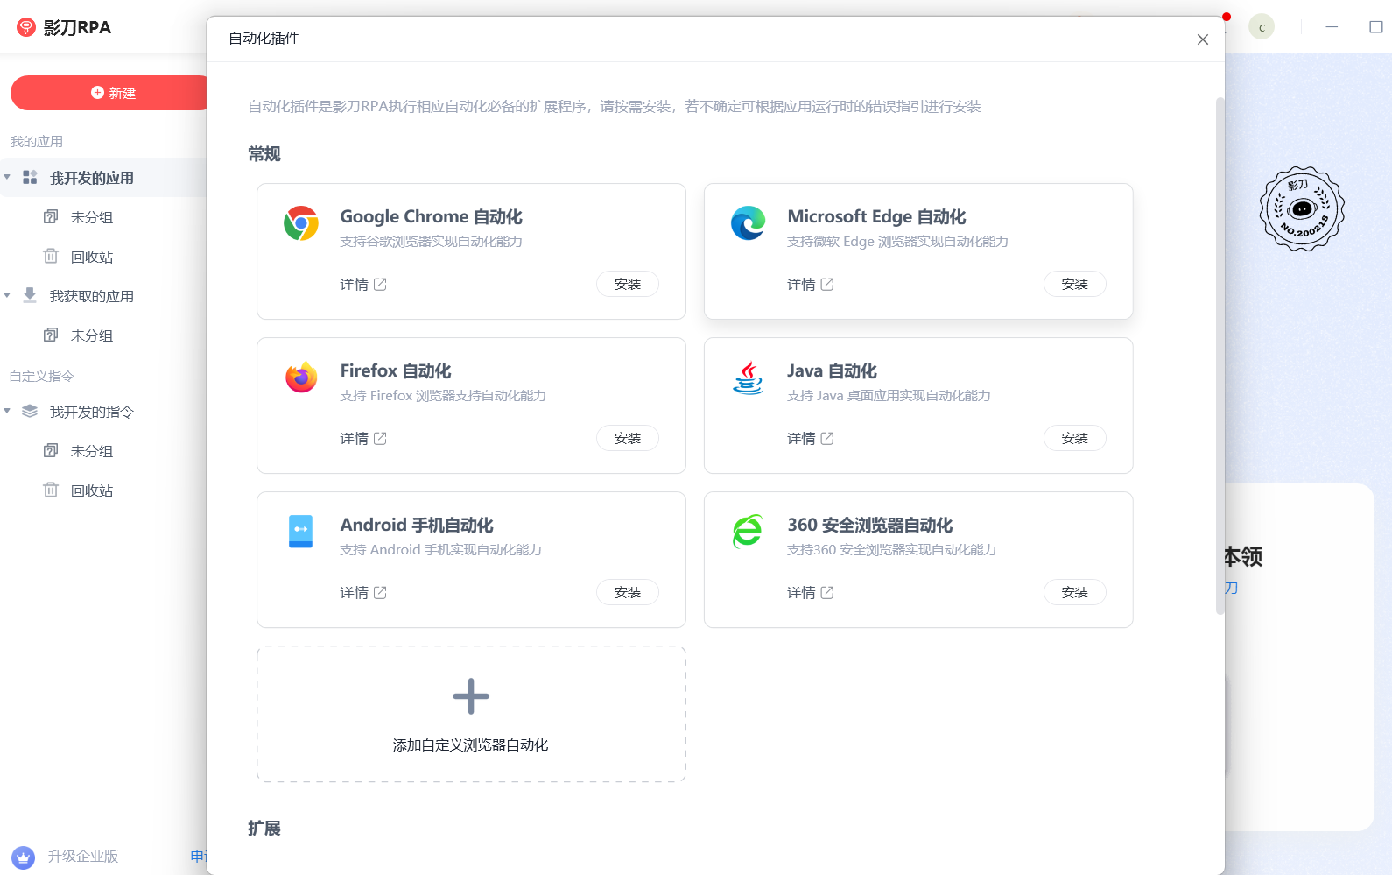Screen dimensions: 1392x875
Task: Click the crown icon beside 升级企业版
Action: [24, 857]
